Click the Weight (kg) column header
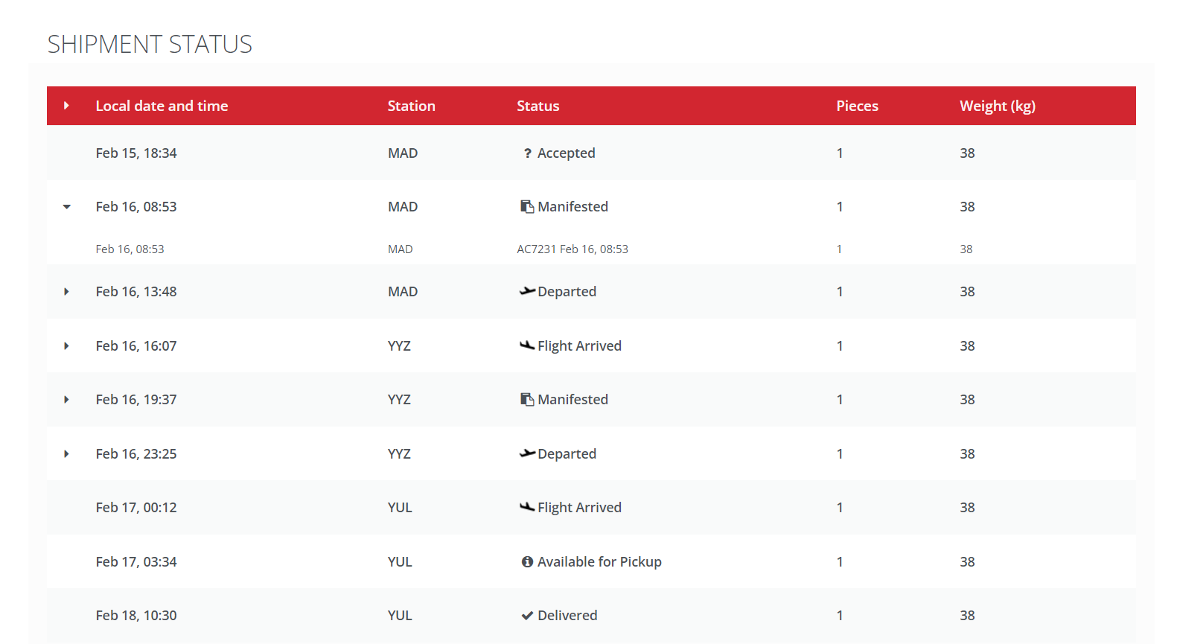The width and height of the screenshot is (1177, 644). (998, 106)
